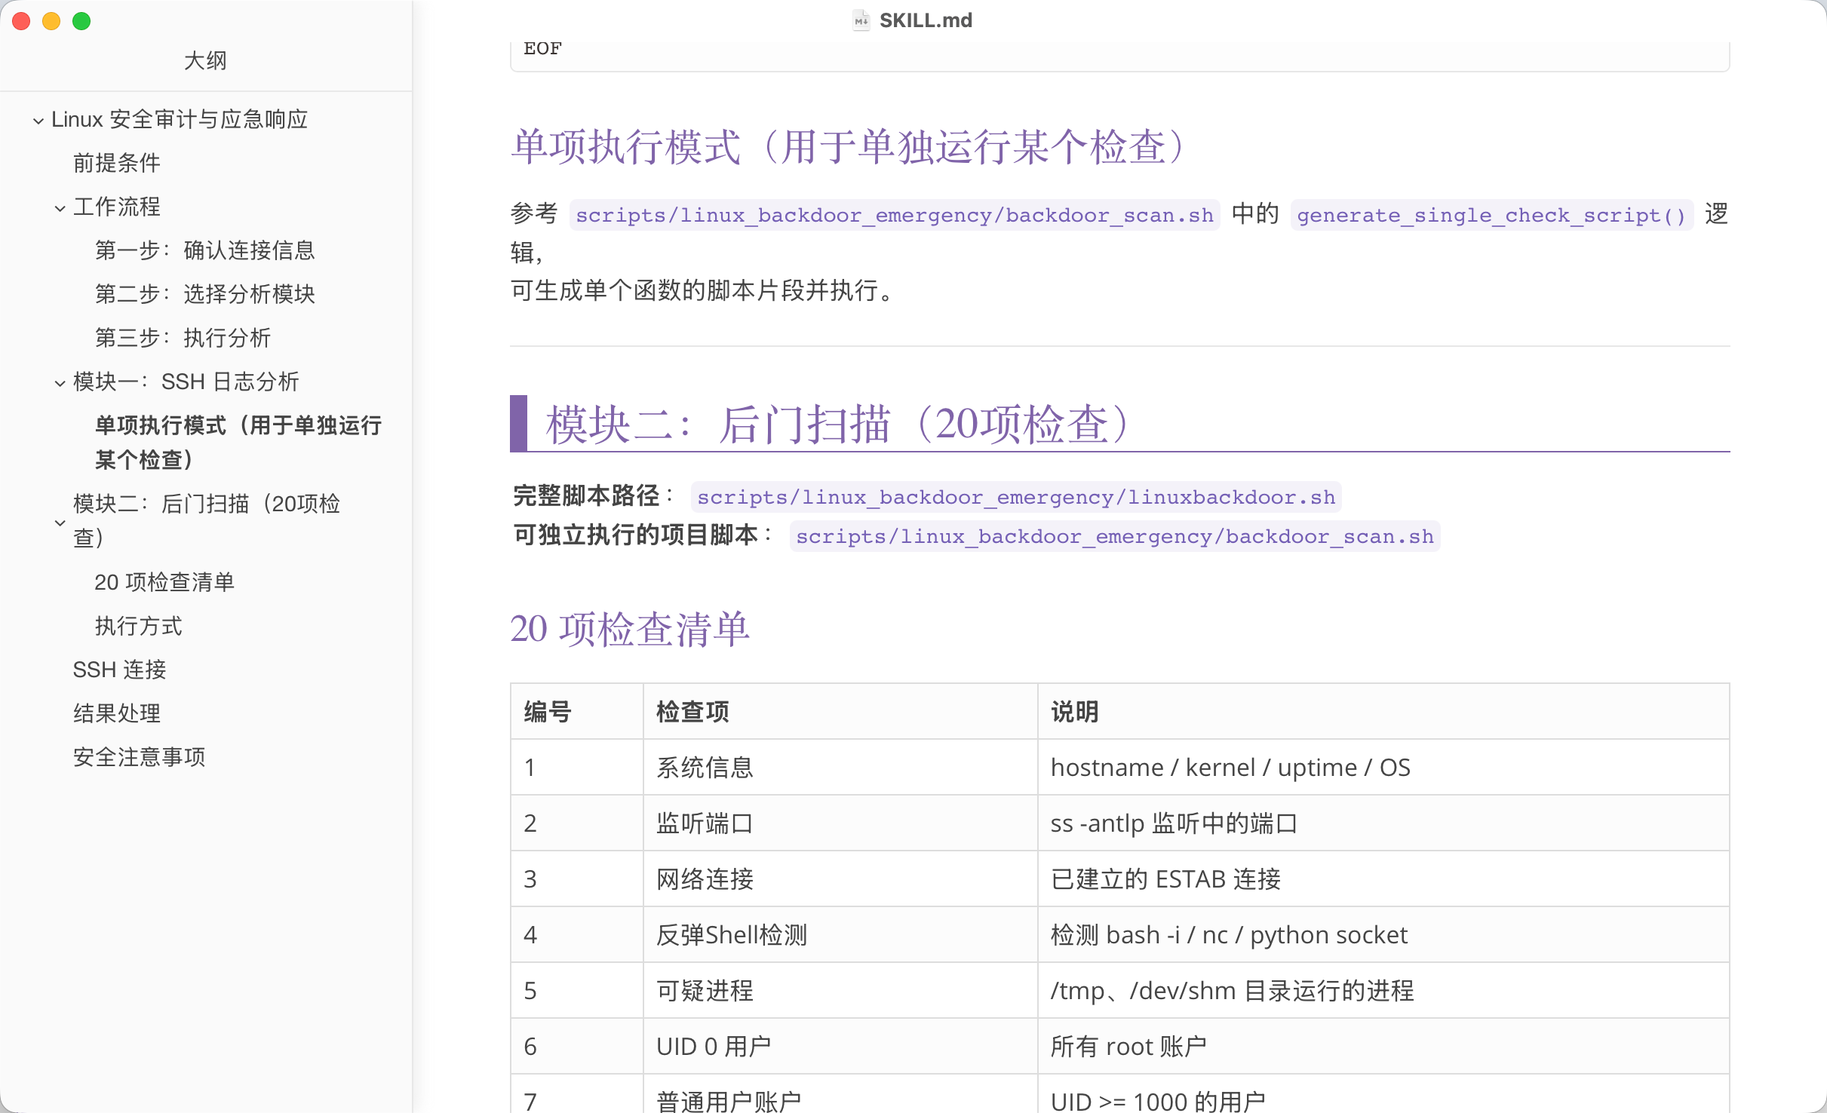
Task: Click the generate_single_check_script() inline code
Action: (1491, 216)
